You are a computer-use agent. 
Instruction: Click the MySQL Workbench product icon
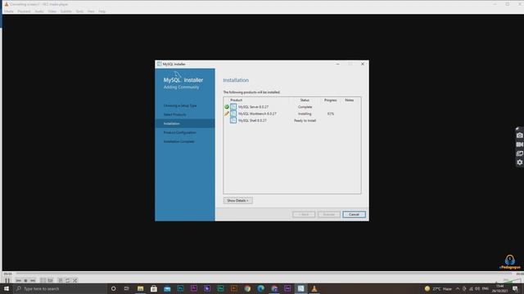click(233, 114)
